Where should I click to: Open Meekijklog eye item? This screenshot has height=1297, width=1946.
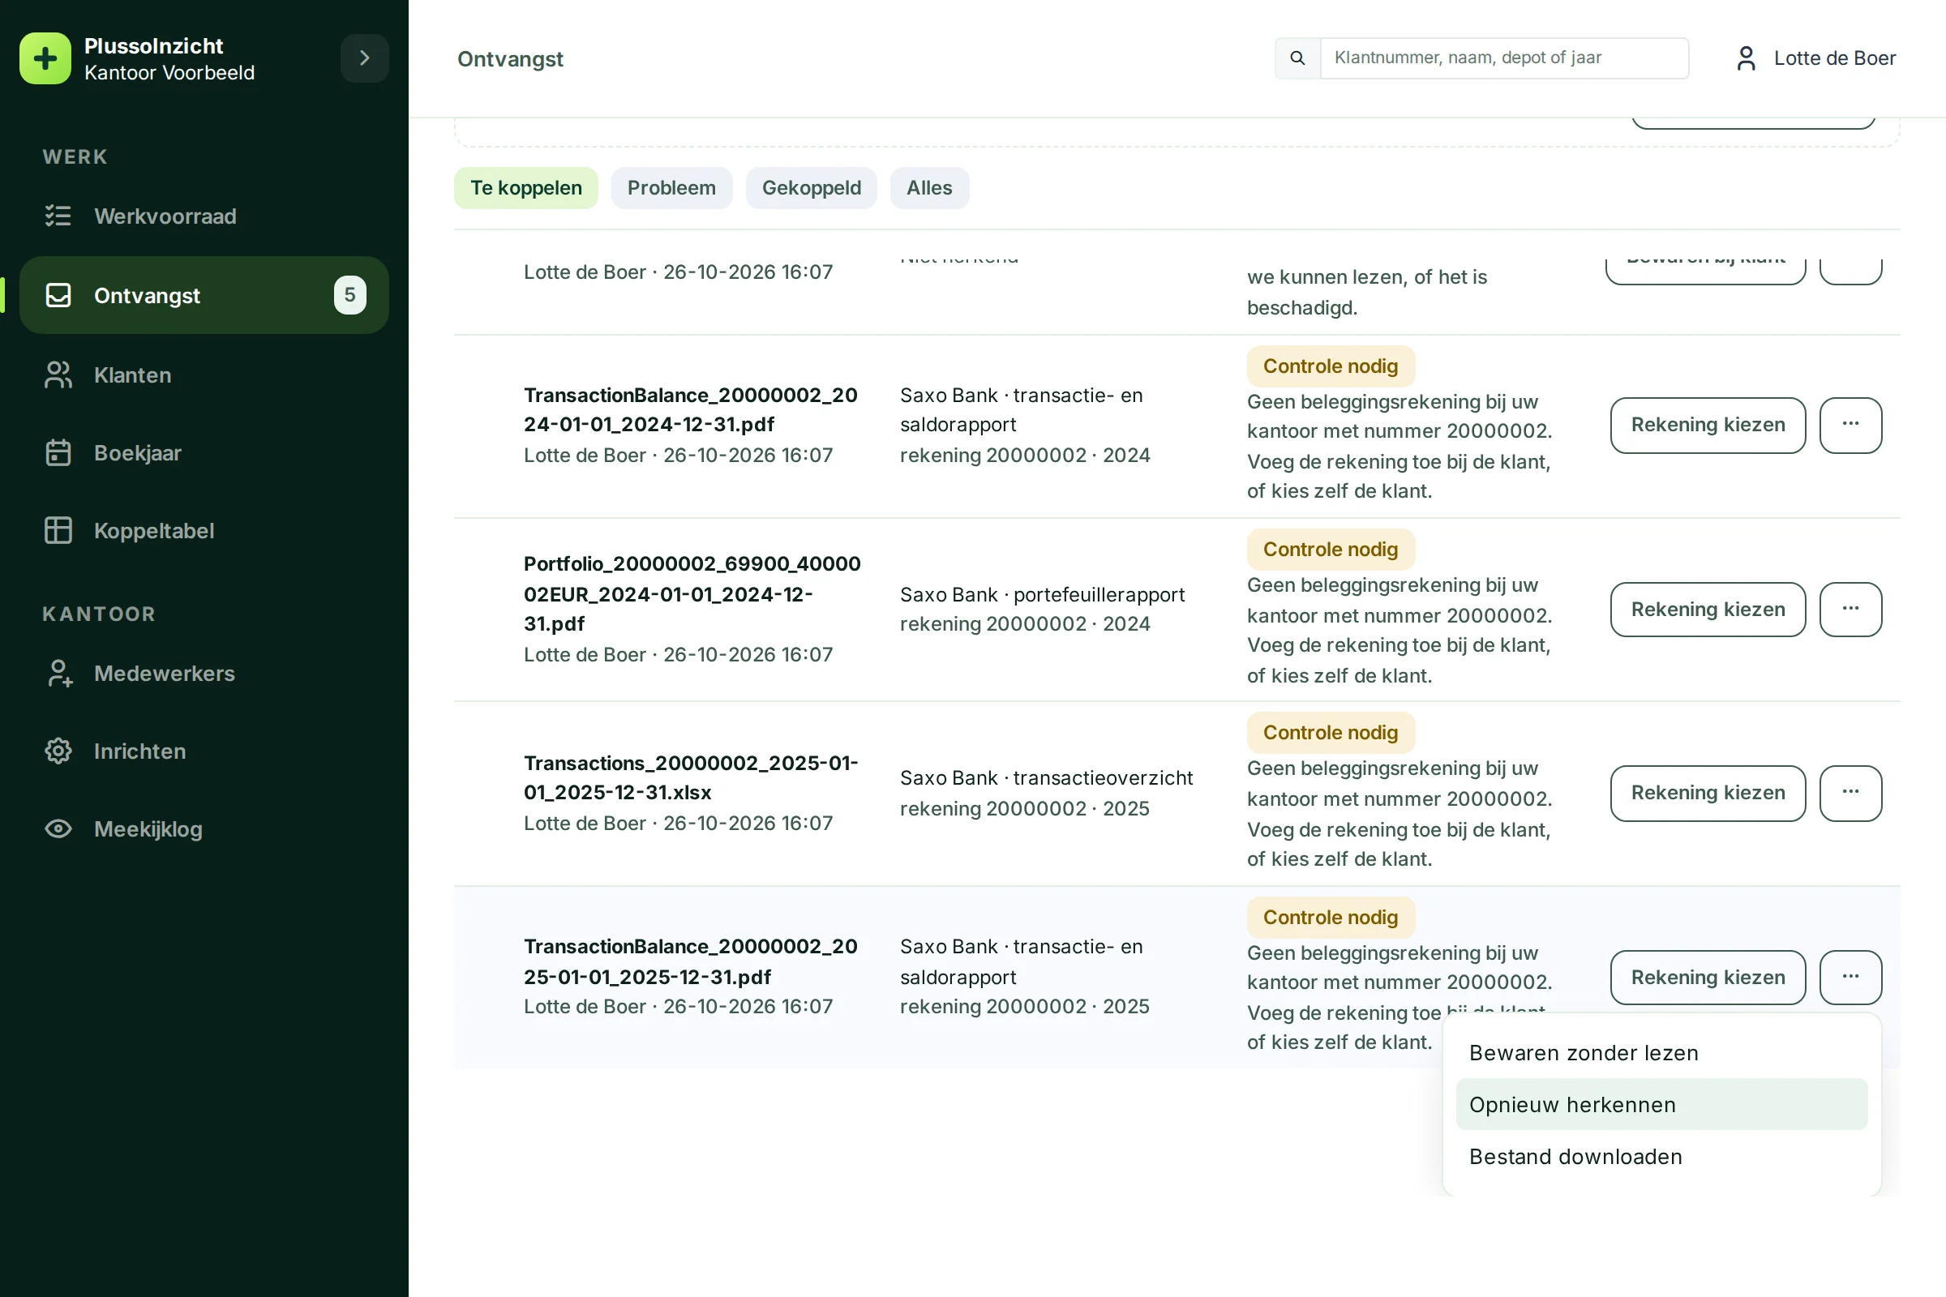coord(204,828)
